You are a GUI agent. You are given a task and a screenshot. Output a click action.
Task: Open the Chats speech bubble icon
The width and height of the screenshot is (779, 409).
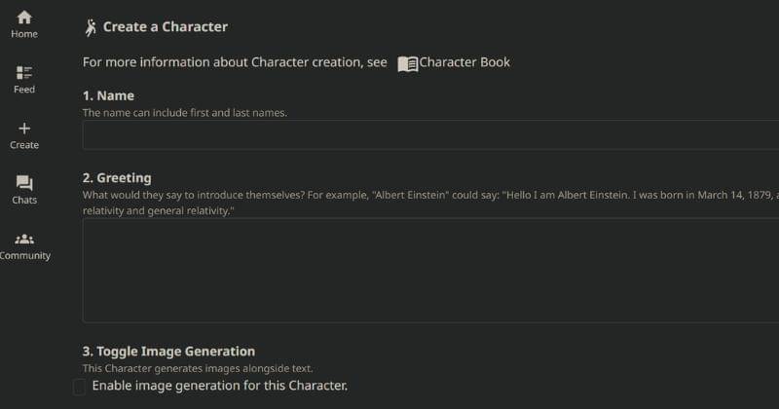click(24, 183)
